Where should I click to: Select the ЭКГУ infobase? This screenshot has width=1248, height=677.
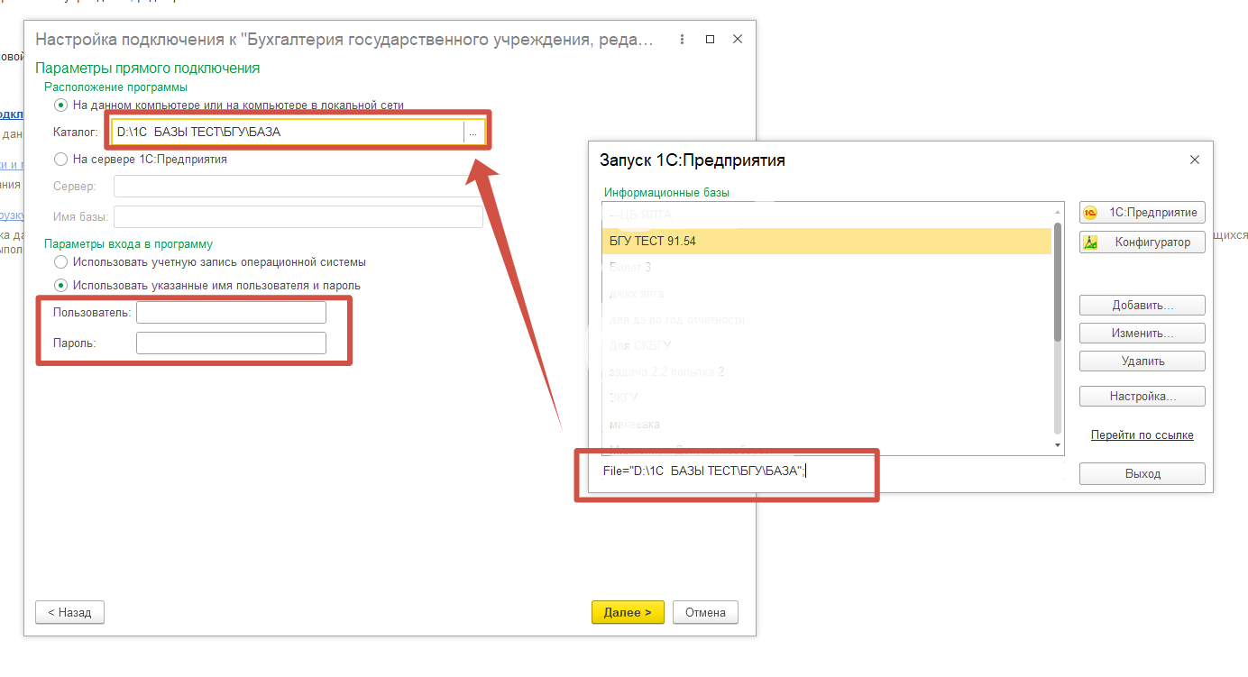tap(827, 398)
